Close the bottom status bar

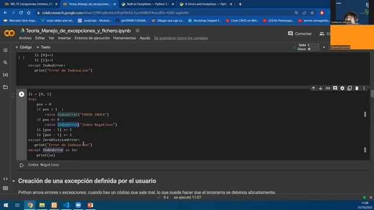370,197
